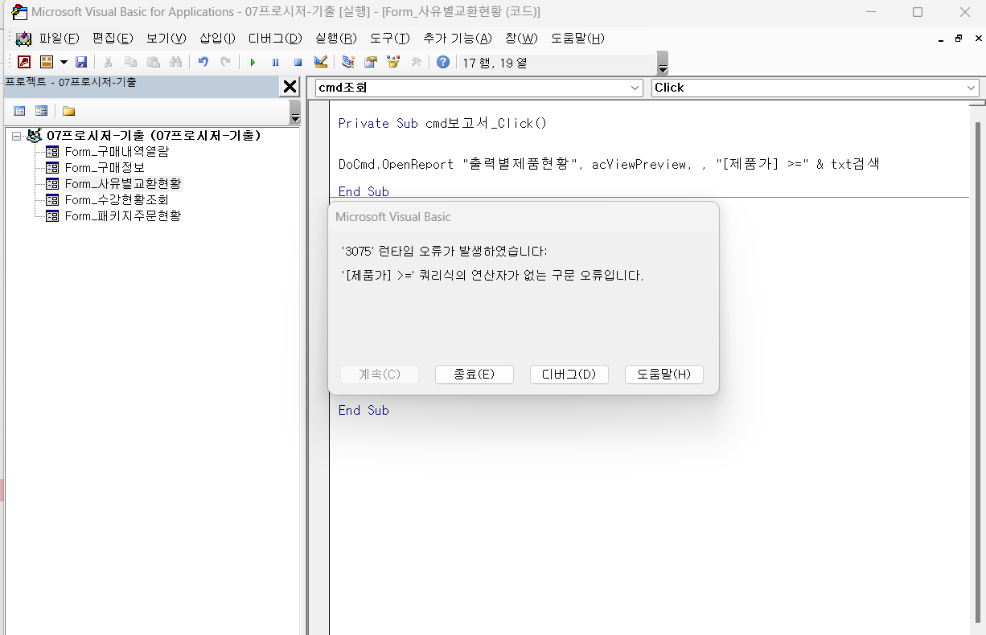Open the 삽입(I) menu
This screenshot has height=635, width=986.
tap(218, 39)
